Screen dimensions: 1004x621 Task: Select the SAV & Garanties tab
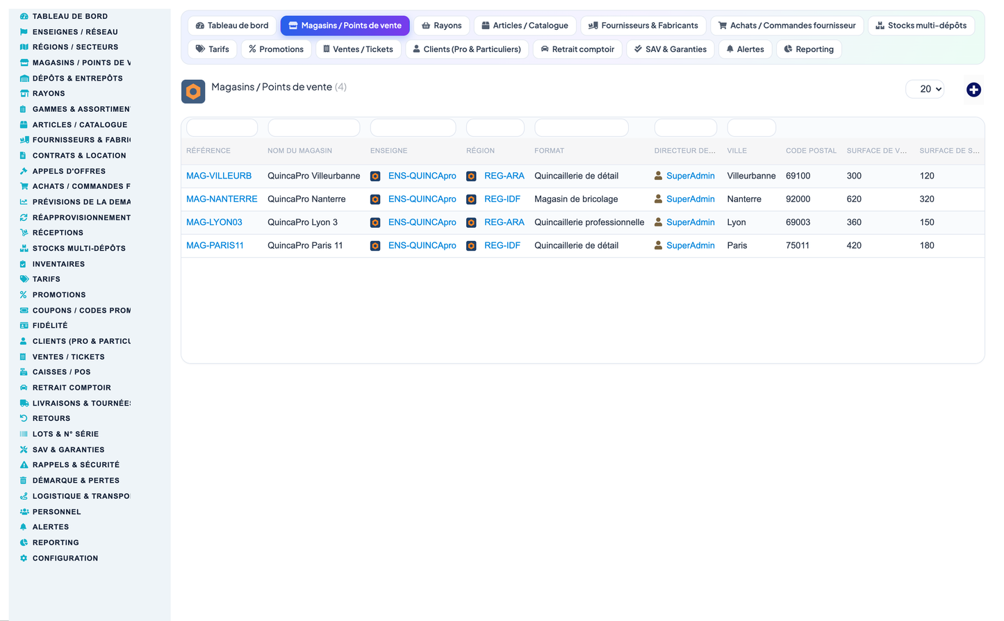670,49
